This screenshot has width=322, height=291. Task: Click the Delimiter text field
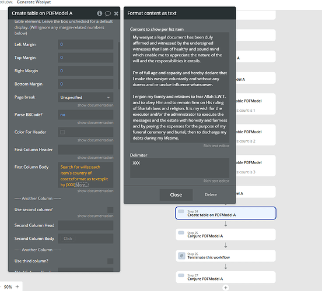click(x=180, y=168)
